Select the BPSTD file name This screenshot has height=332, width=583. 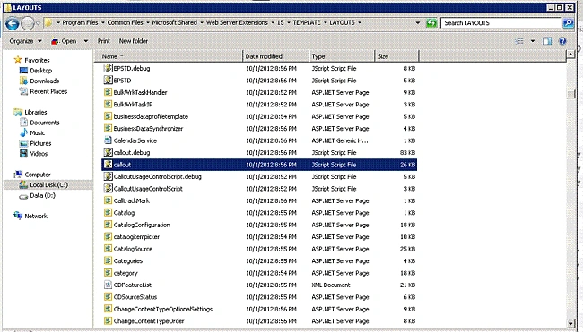click(x=122, y=81)
